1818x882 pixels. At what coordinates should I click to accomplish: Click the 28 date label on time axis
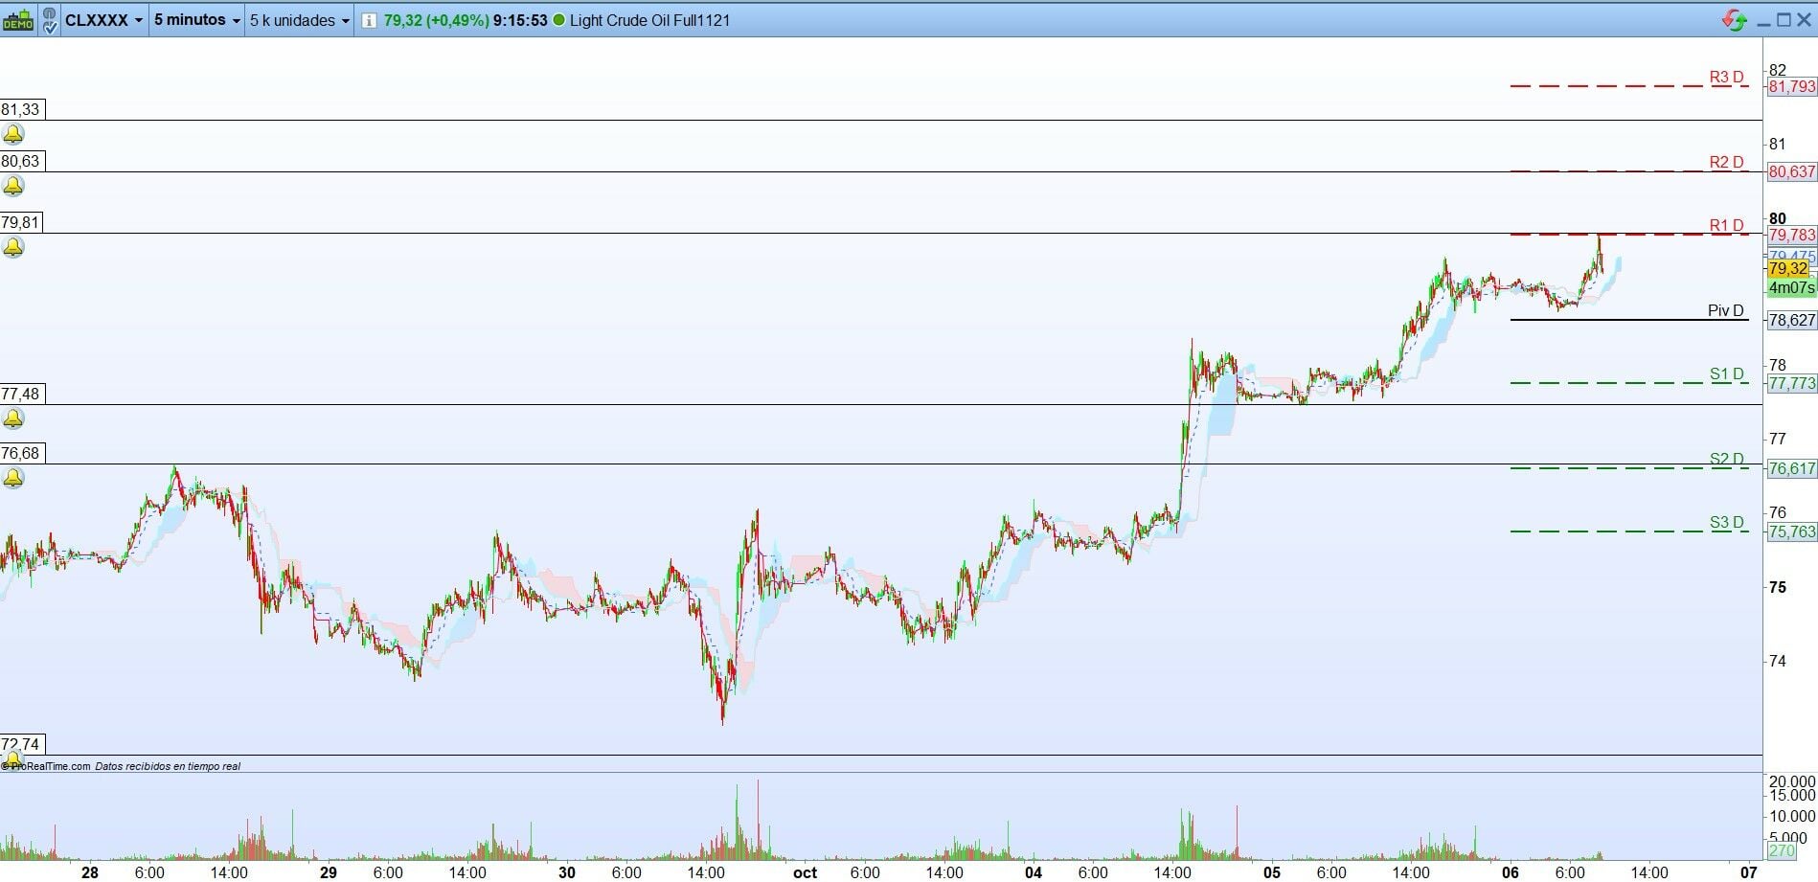[x=90, y=872]
